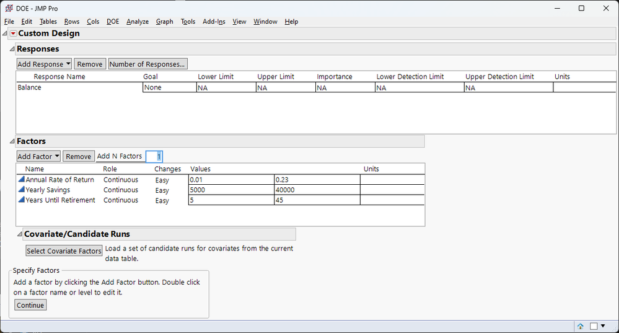Click the JMP home window icon
This screenshot has width=619, height=333.
(581, 326)
